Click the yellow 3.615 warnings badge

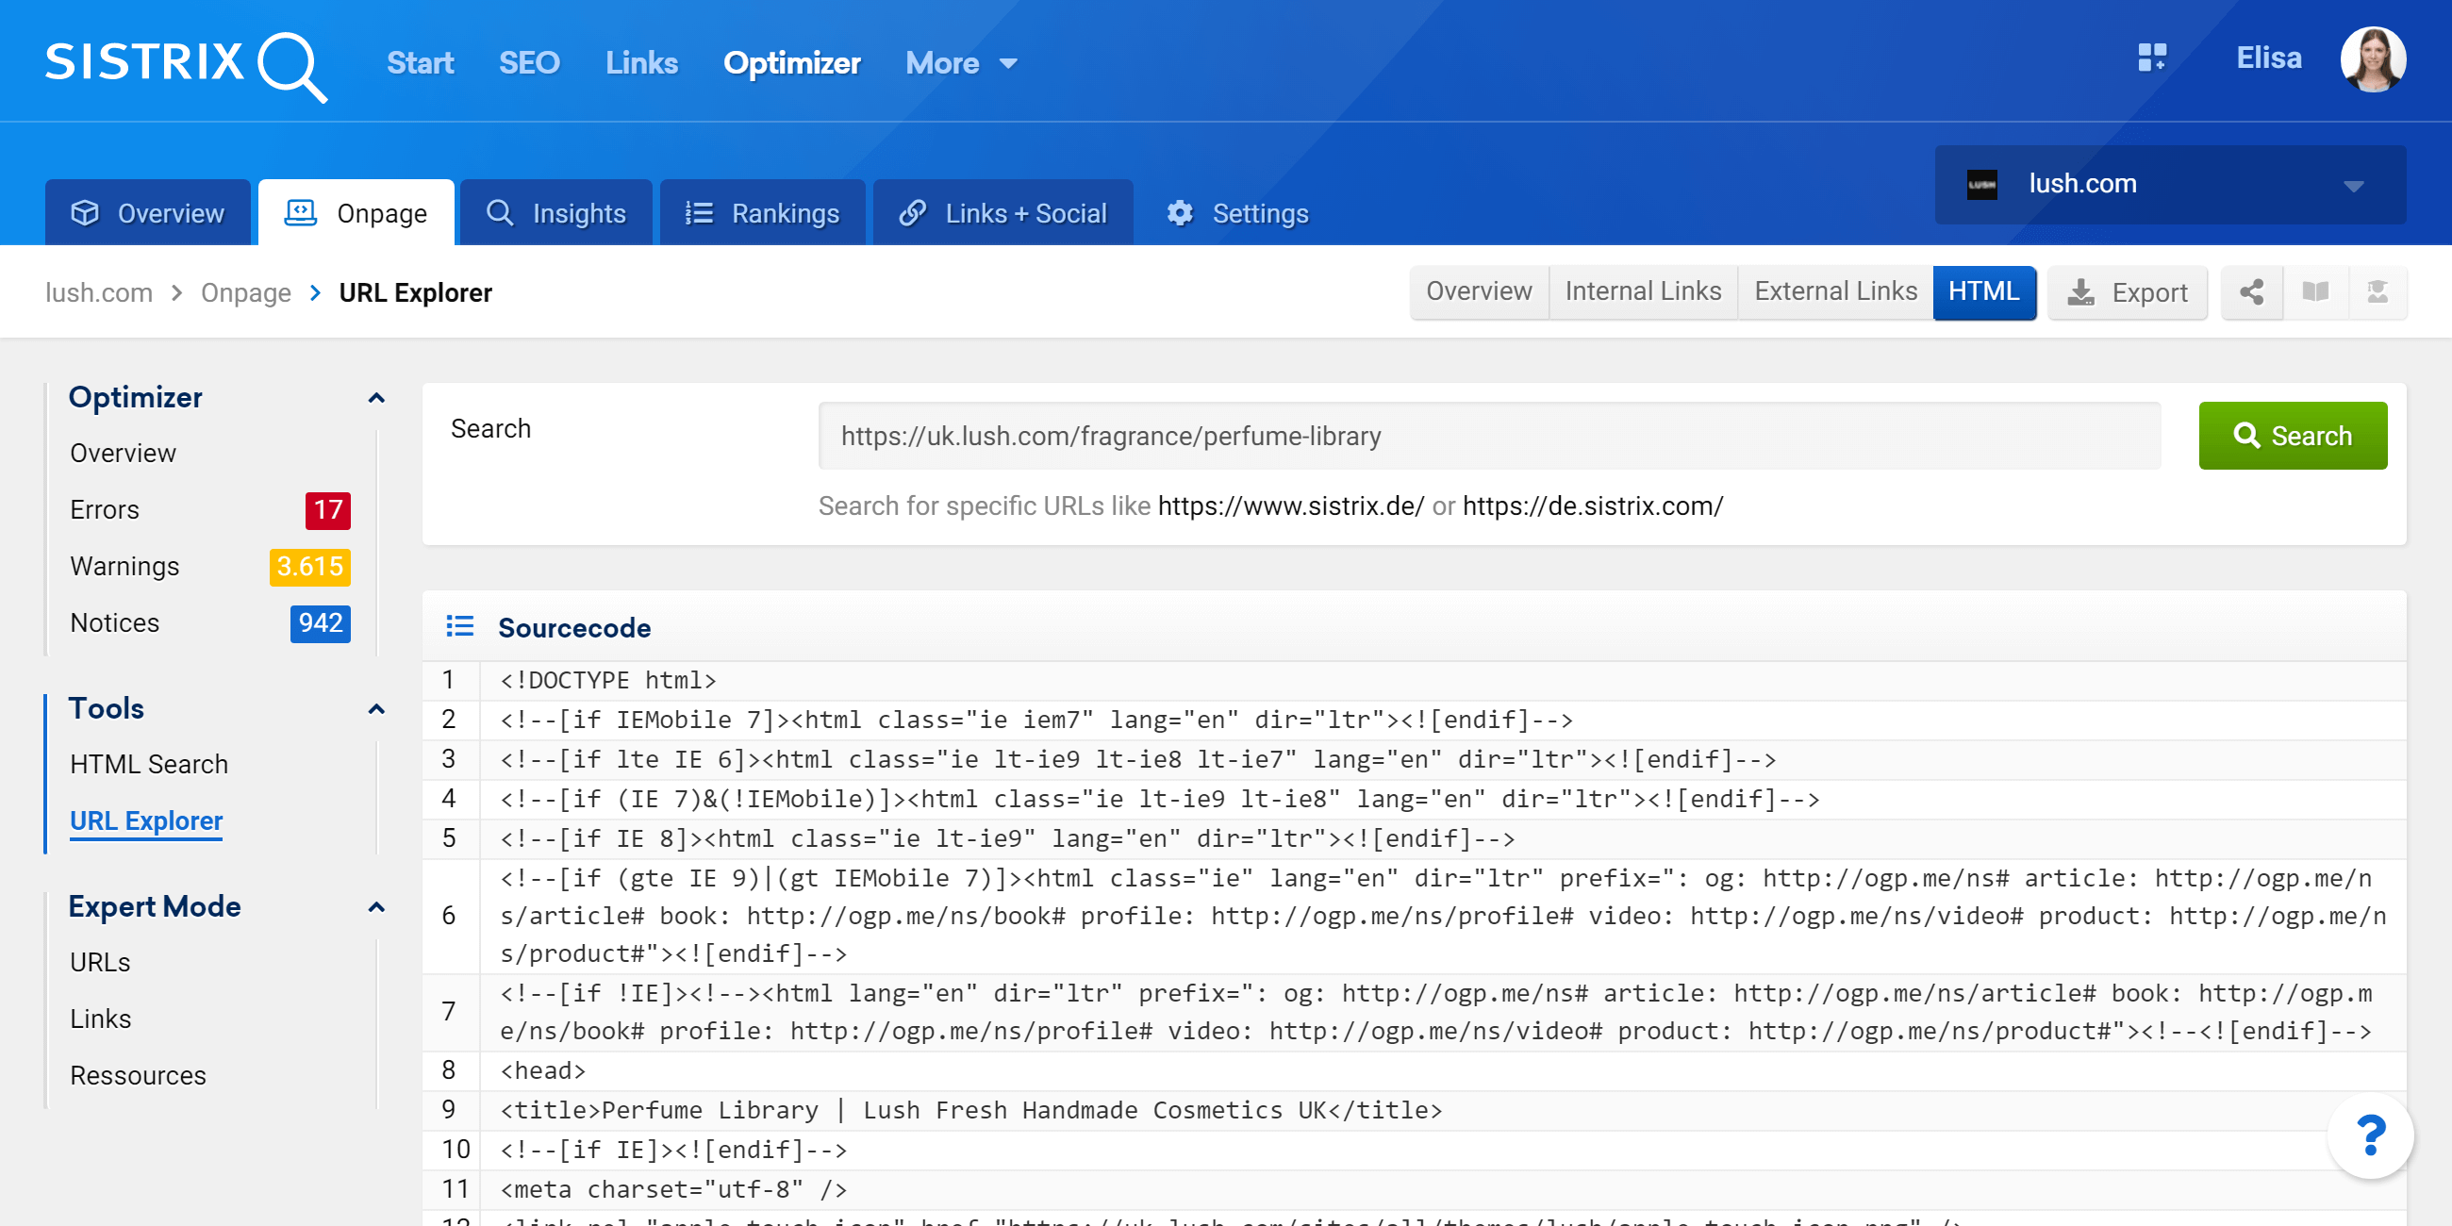point(309,567)
